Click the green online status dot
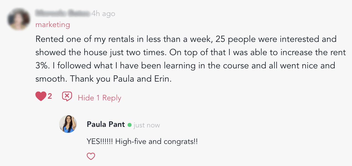This screenshot has width=352, height=166. point(130,125)
